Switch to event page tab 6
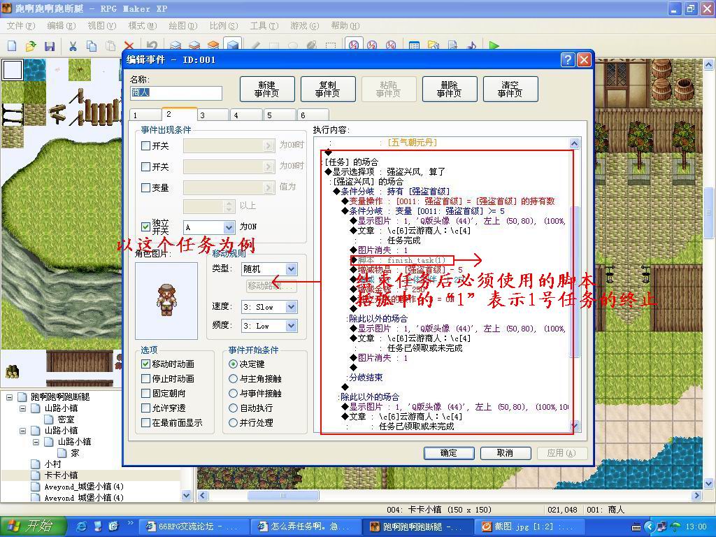This screenshot has height=537, width=716. click(313, 115)
